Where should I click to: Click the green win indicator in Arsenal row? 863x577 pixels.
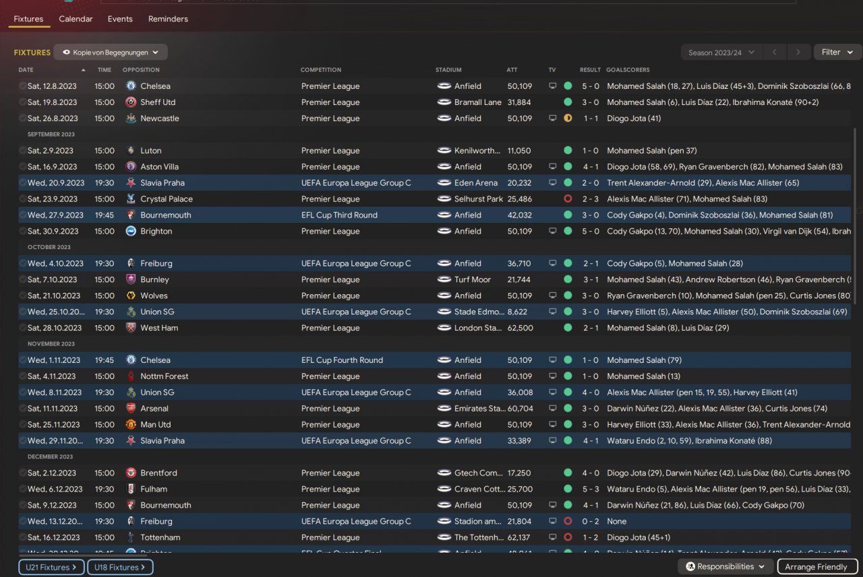coord(568,409)
